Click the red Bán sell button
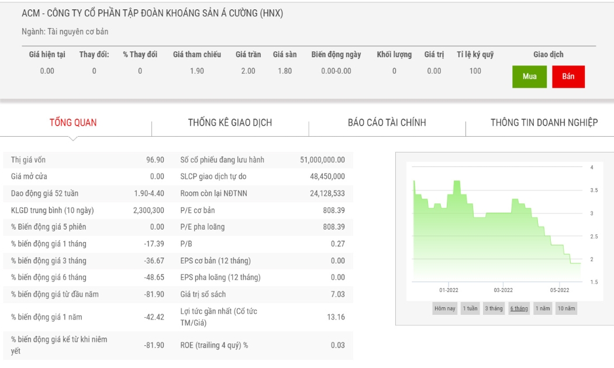The image size is (614, 368). (x=568, y=77)
